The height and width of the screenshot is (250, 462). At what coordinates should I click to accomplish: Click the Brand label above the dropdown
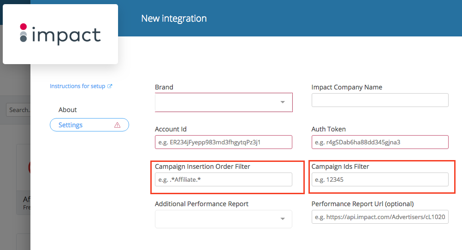164,87
